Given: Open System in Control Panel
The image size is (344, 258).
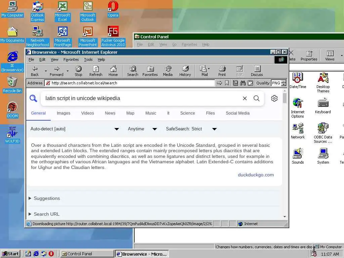Looking at the screenshot, I should coord(323,156).
